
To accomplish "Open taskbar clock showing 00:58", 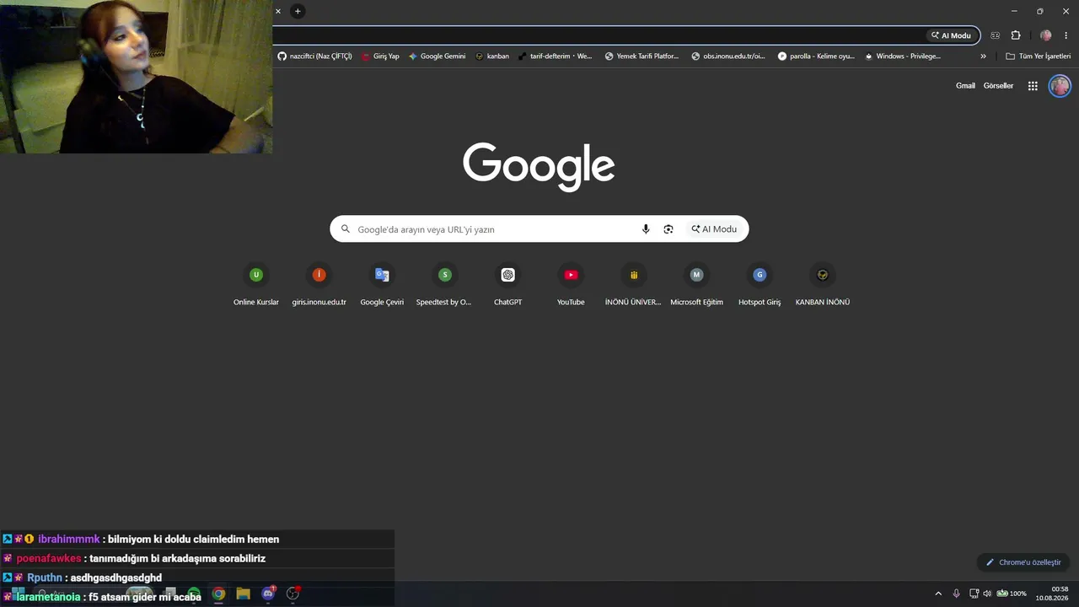I will pos(1053,594).
